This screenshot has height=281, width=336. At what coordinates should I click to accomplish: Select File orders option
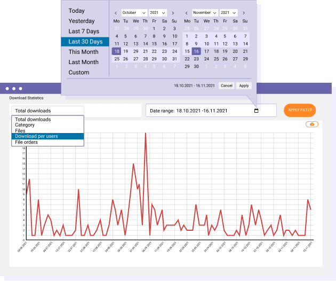coord(47,142)
